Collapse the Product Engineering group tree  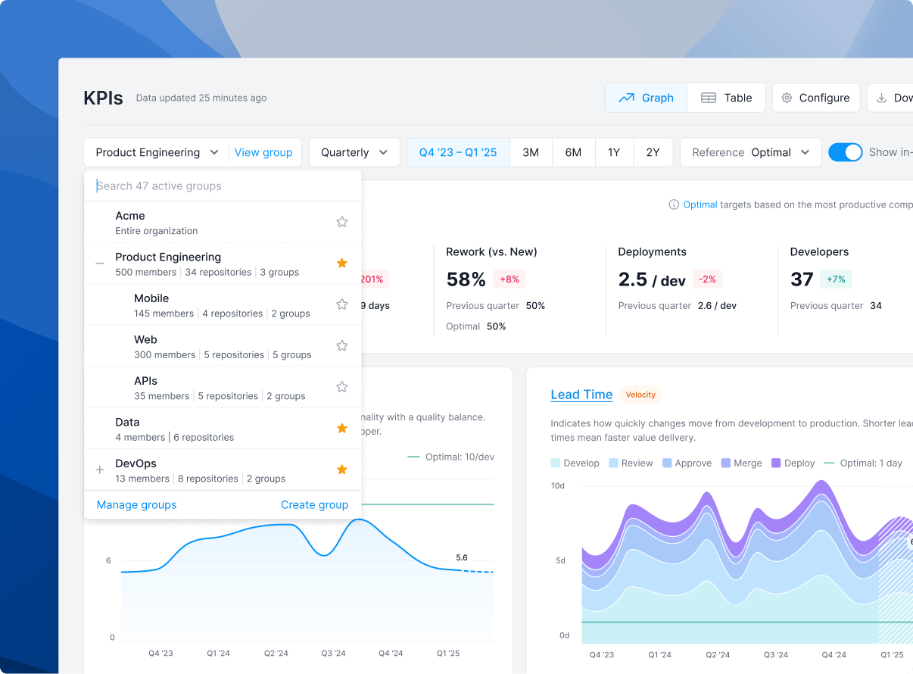click(99, 264)
